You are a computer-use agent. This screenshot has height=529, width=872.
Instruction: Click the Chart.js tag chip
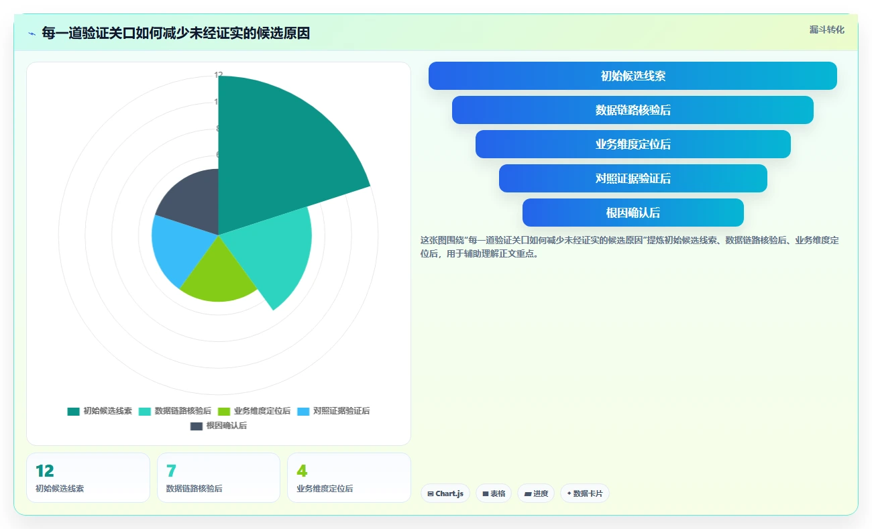(x=445, y=493)
